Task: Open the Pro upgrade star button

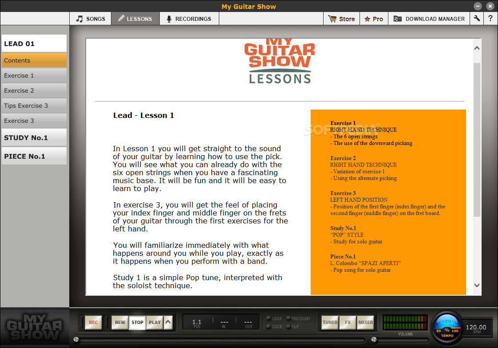Action: (374, 19)
